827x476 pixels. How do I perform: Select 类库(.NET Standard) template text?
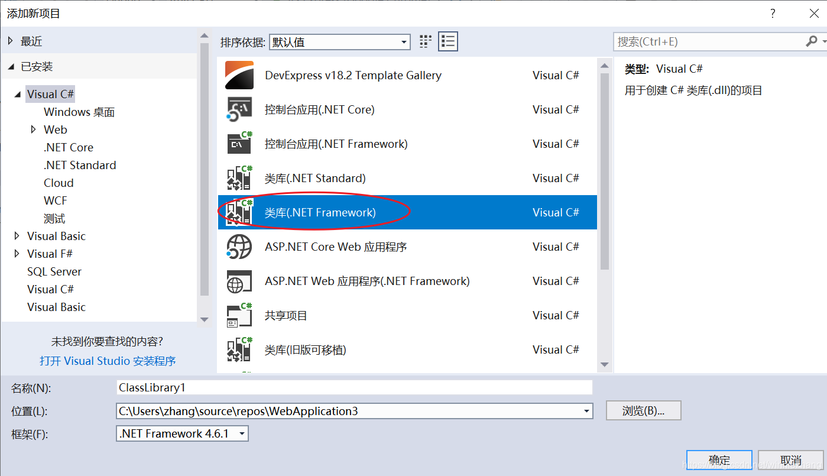[x=315, y=178]
